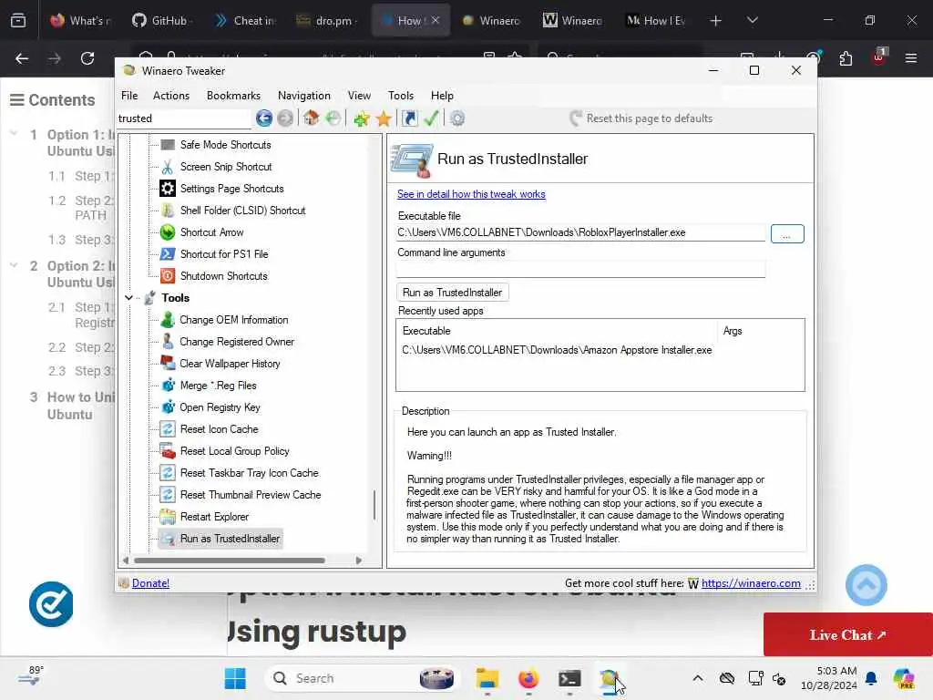
Task: Open the Bookmarks menu
Action: pos(233,95)
